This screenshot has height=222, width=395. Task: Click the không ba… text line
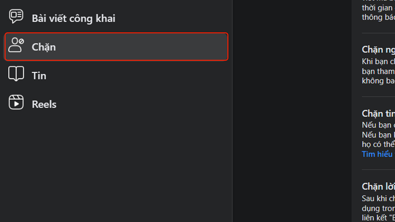pyautogui.click(x=378, y=81)
